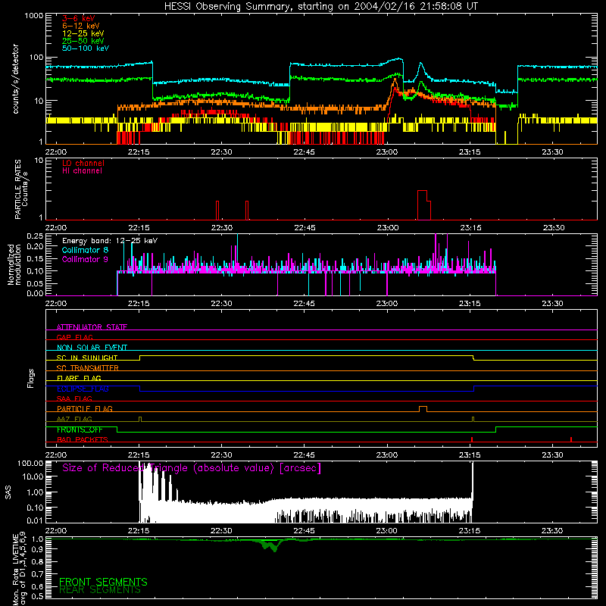Screen dimensions: 606x606
Task: Click the 'Energy band: 12-25 keV' caption
Action: click(110, 241)
